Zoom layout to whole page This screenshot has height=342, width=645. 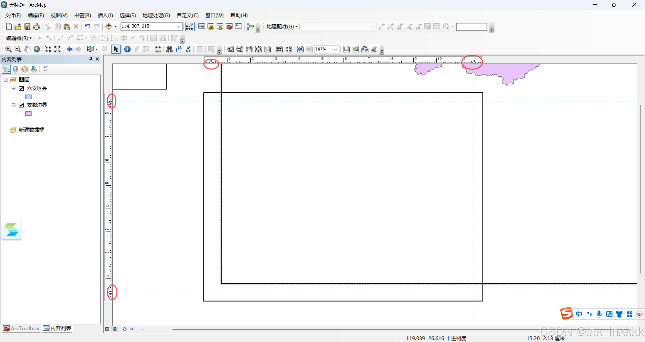pos(258,49)
